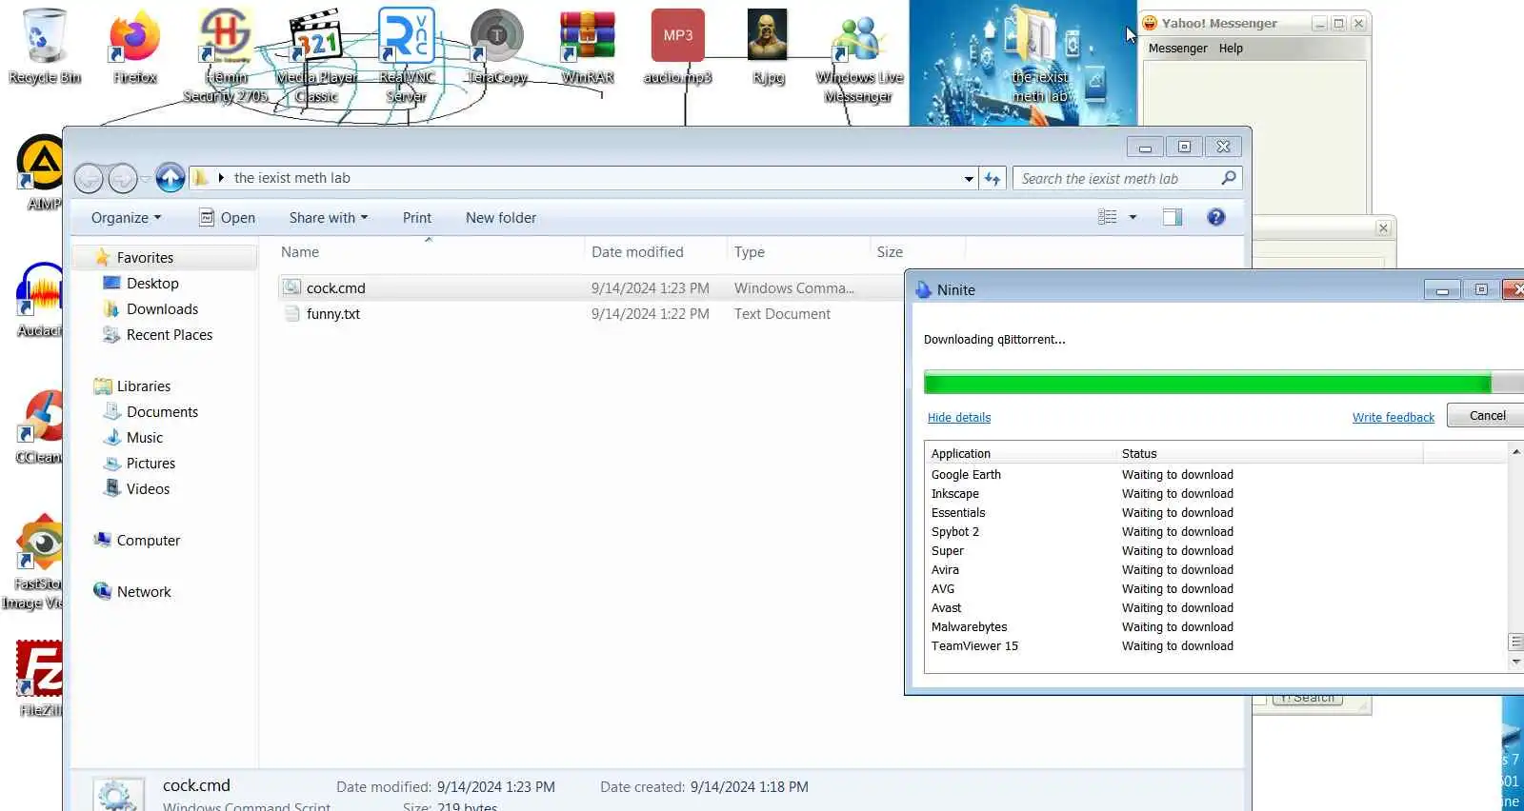Click the Explorer search input field
The image size is (1524, 811).
1116,178
